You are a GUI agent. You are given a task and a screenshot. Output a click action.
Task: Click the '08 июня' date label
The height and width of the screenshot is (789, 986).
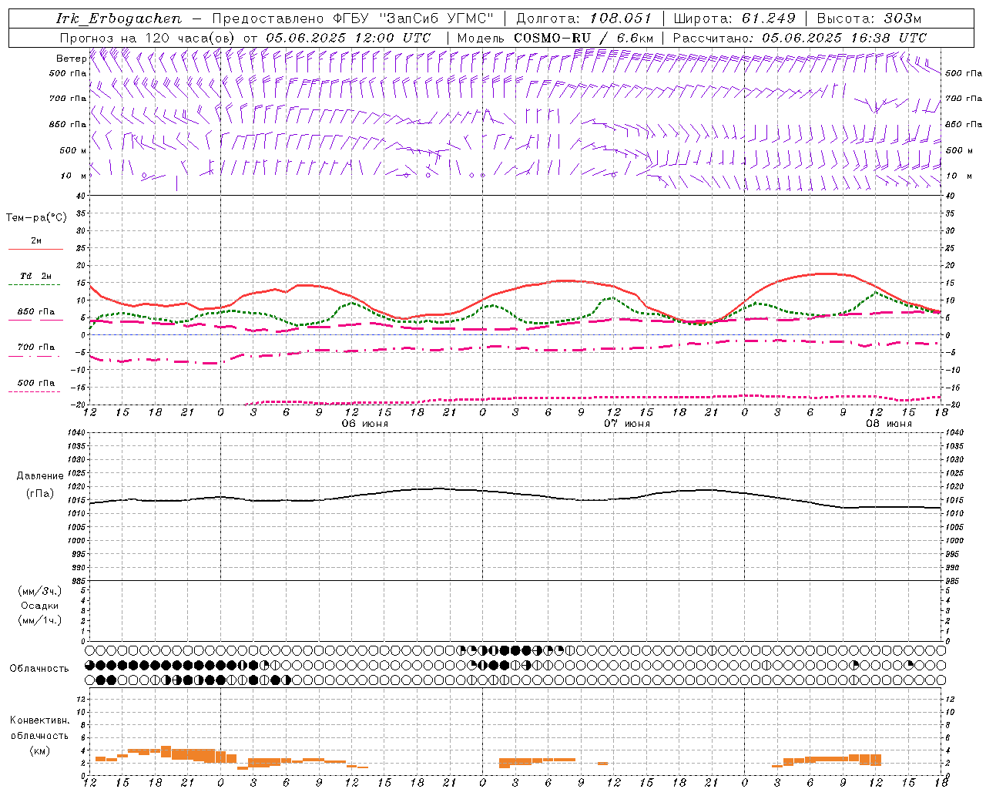coord(889,424)
